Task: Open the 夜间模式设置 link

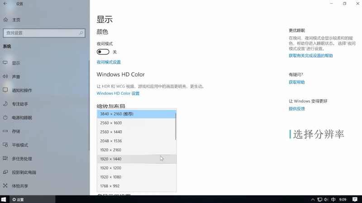Action: 109,62
